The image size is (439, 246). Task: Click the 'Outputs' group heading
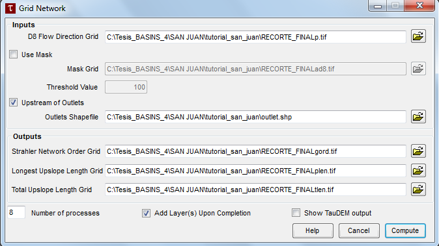[x=27, y=136]
